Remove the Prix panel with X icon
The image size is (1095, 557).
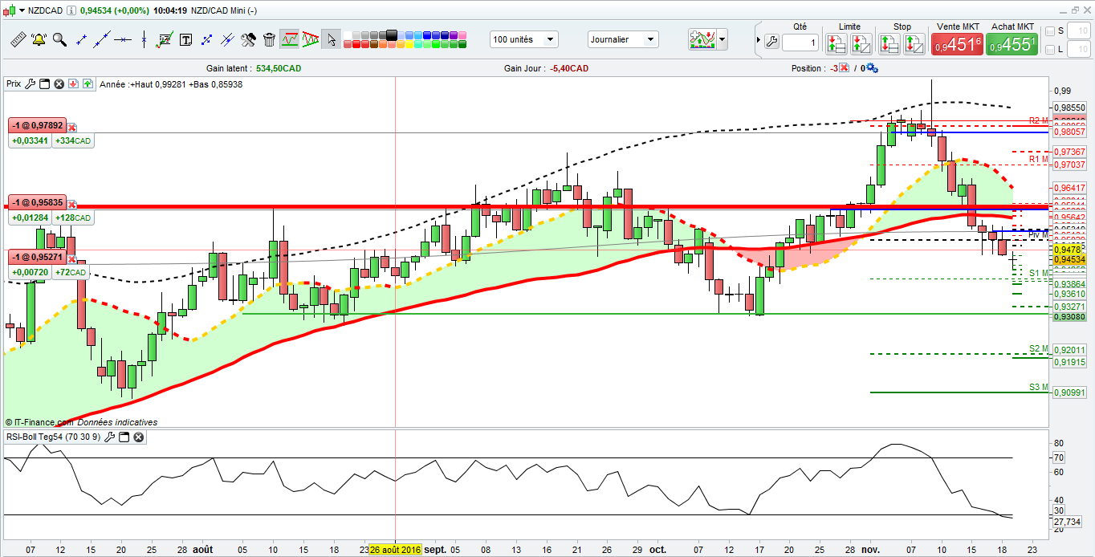[58, 83]
